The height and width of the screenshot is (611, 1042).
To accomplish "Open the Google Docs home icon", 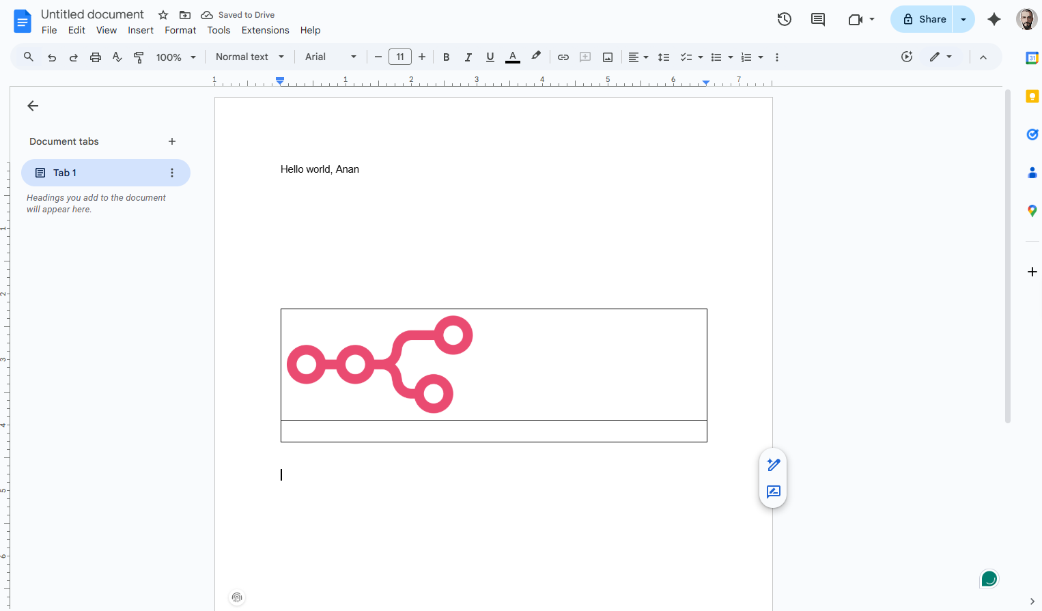I will (23, 21).
